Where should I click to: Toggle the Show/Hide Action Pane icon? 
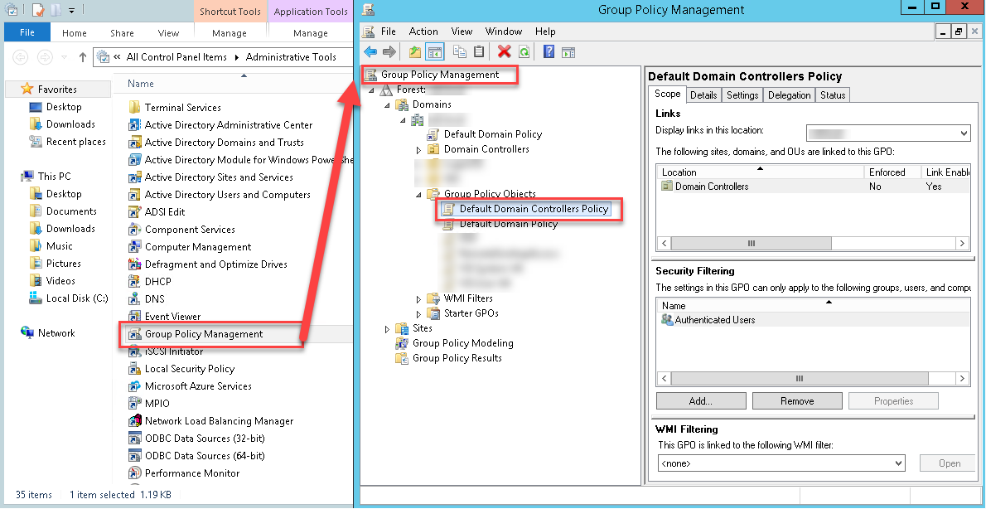(568, 52)
